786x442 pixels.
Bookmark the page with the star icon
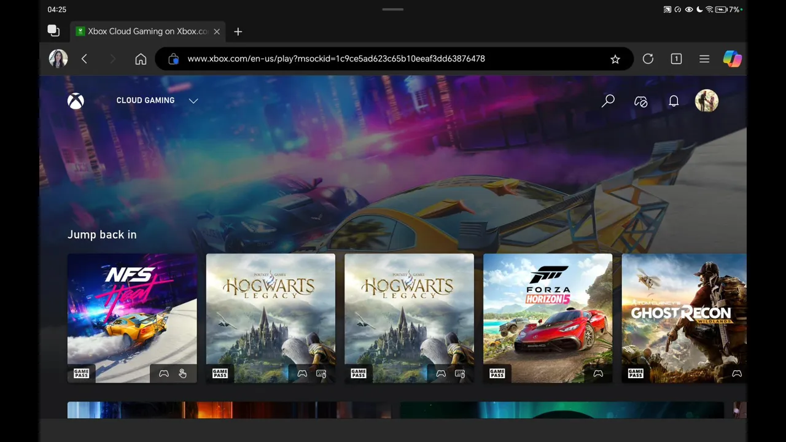615,59
